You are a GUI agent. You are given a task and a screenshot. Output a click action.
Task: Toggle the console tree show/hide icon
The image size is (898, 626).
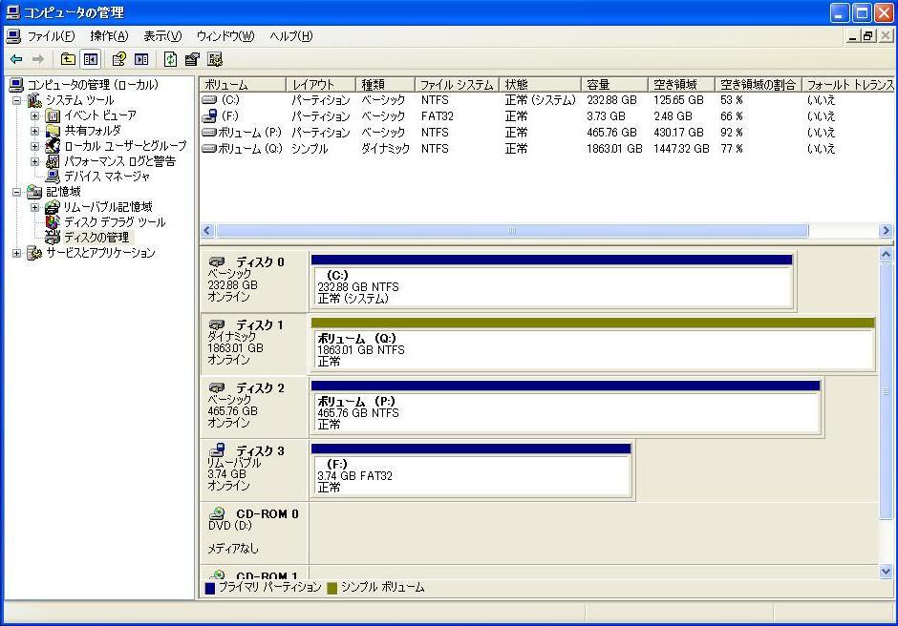[x=91, y=59]
